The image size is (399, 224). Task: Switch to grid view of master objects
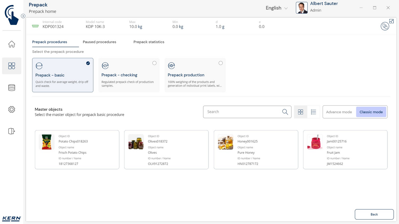300,112
